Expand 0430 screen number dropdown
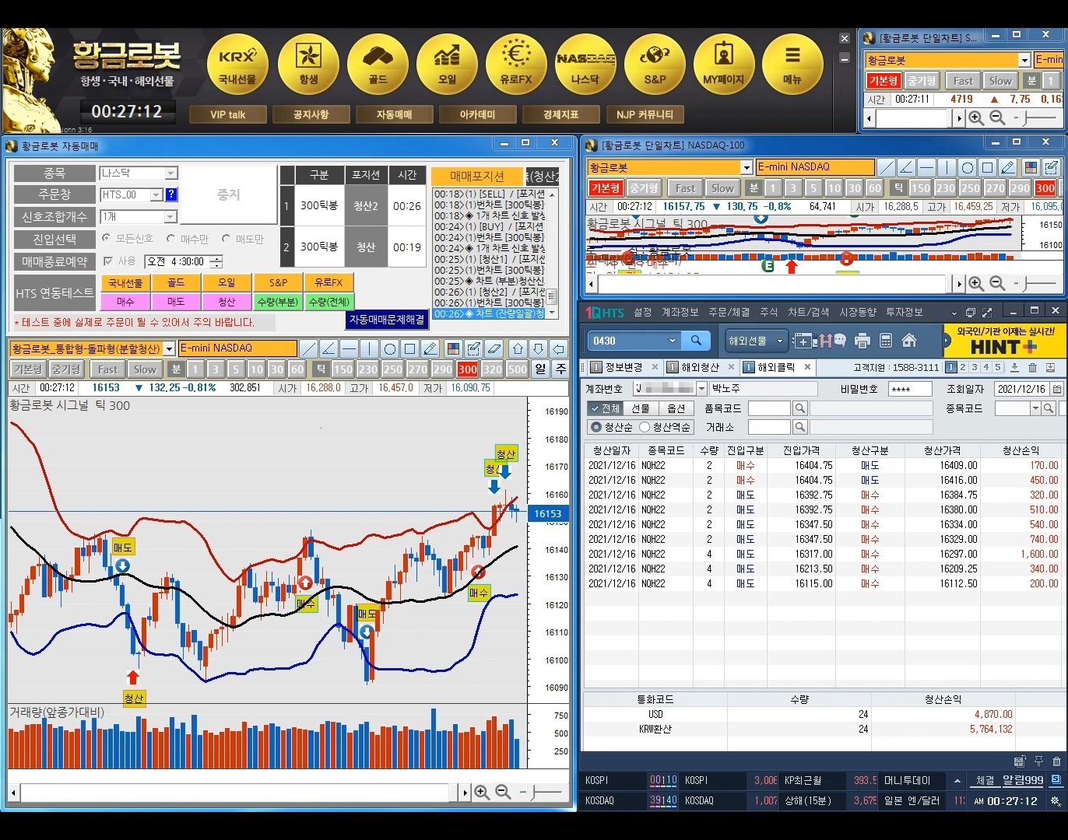The width and height of the screenshot is (1068, 840). pos(673,341)
